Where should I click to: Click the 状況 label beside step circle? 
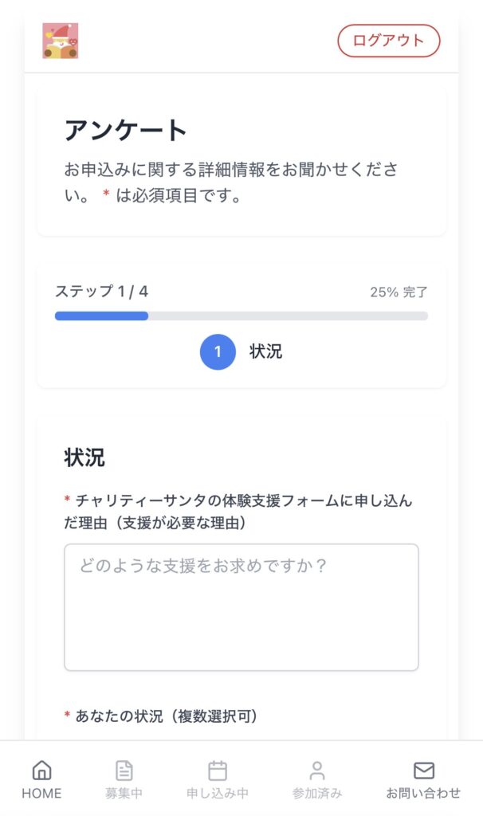point(265,352)
